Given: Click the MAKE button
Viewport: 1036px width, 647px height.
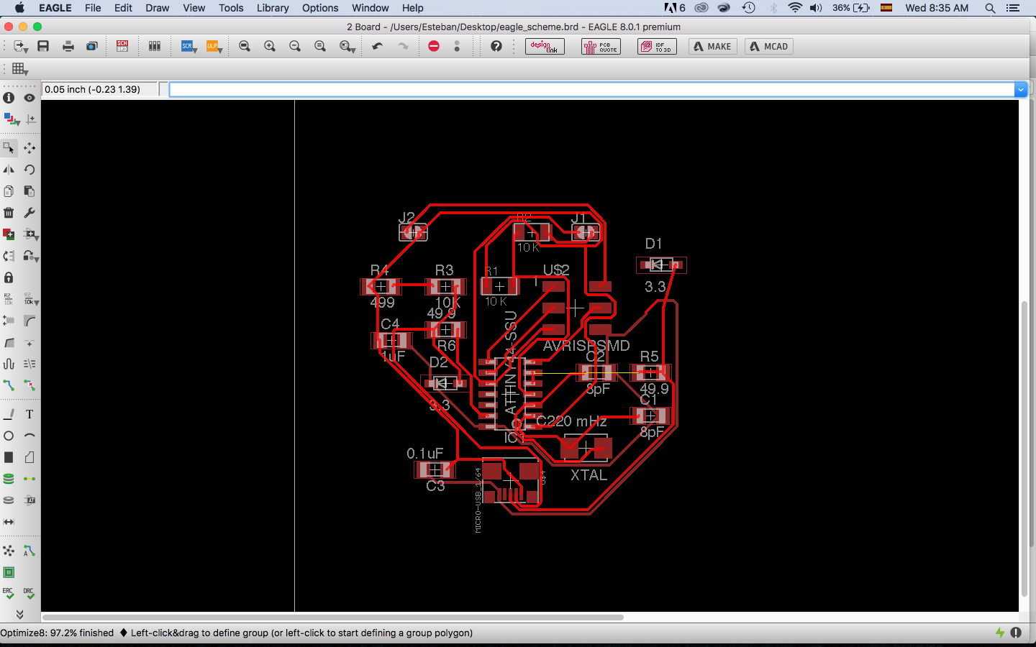Looking at the screenshot, I should (x=712, y=47).
